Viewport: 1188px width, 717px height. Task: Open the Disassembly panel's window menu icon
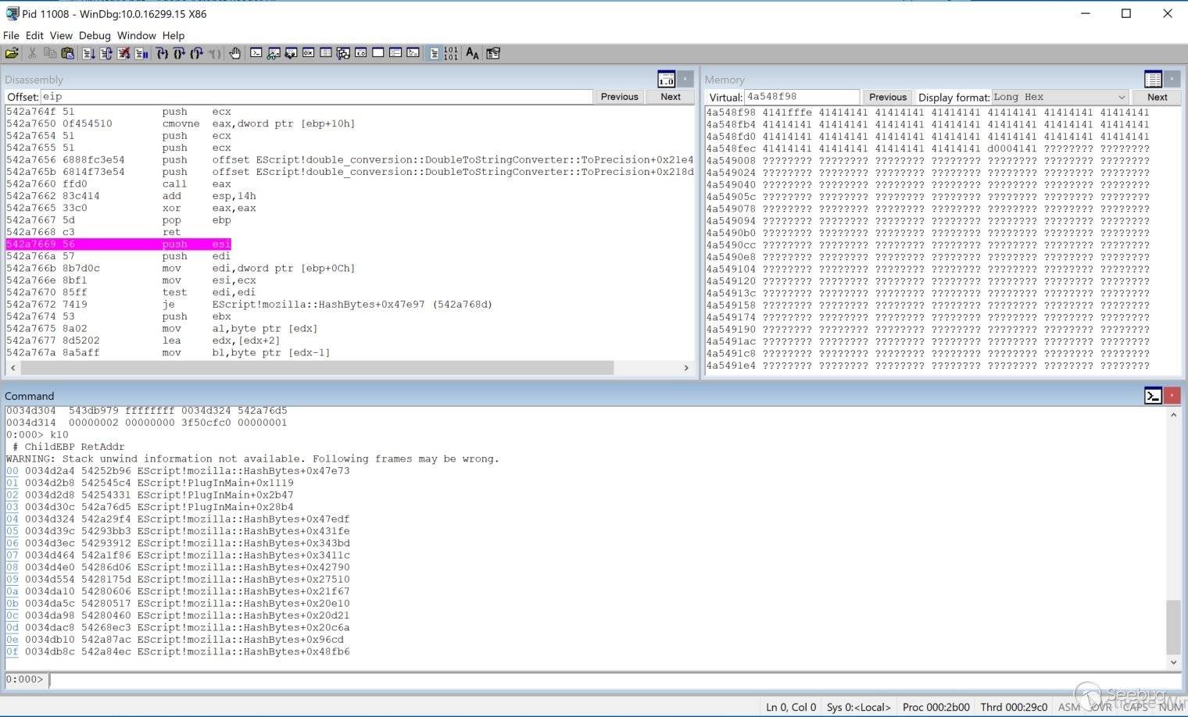666,79
